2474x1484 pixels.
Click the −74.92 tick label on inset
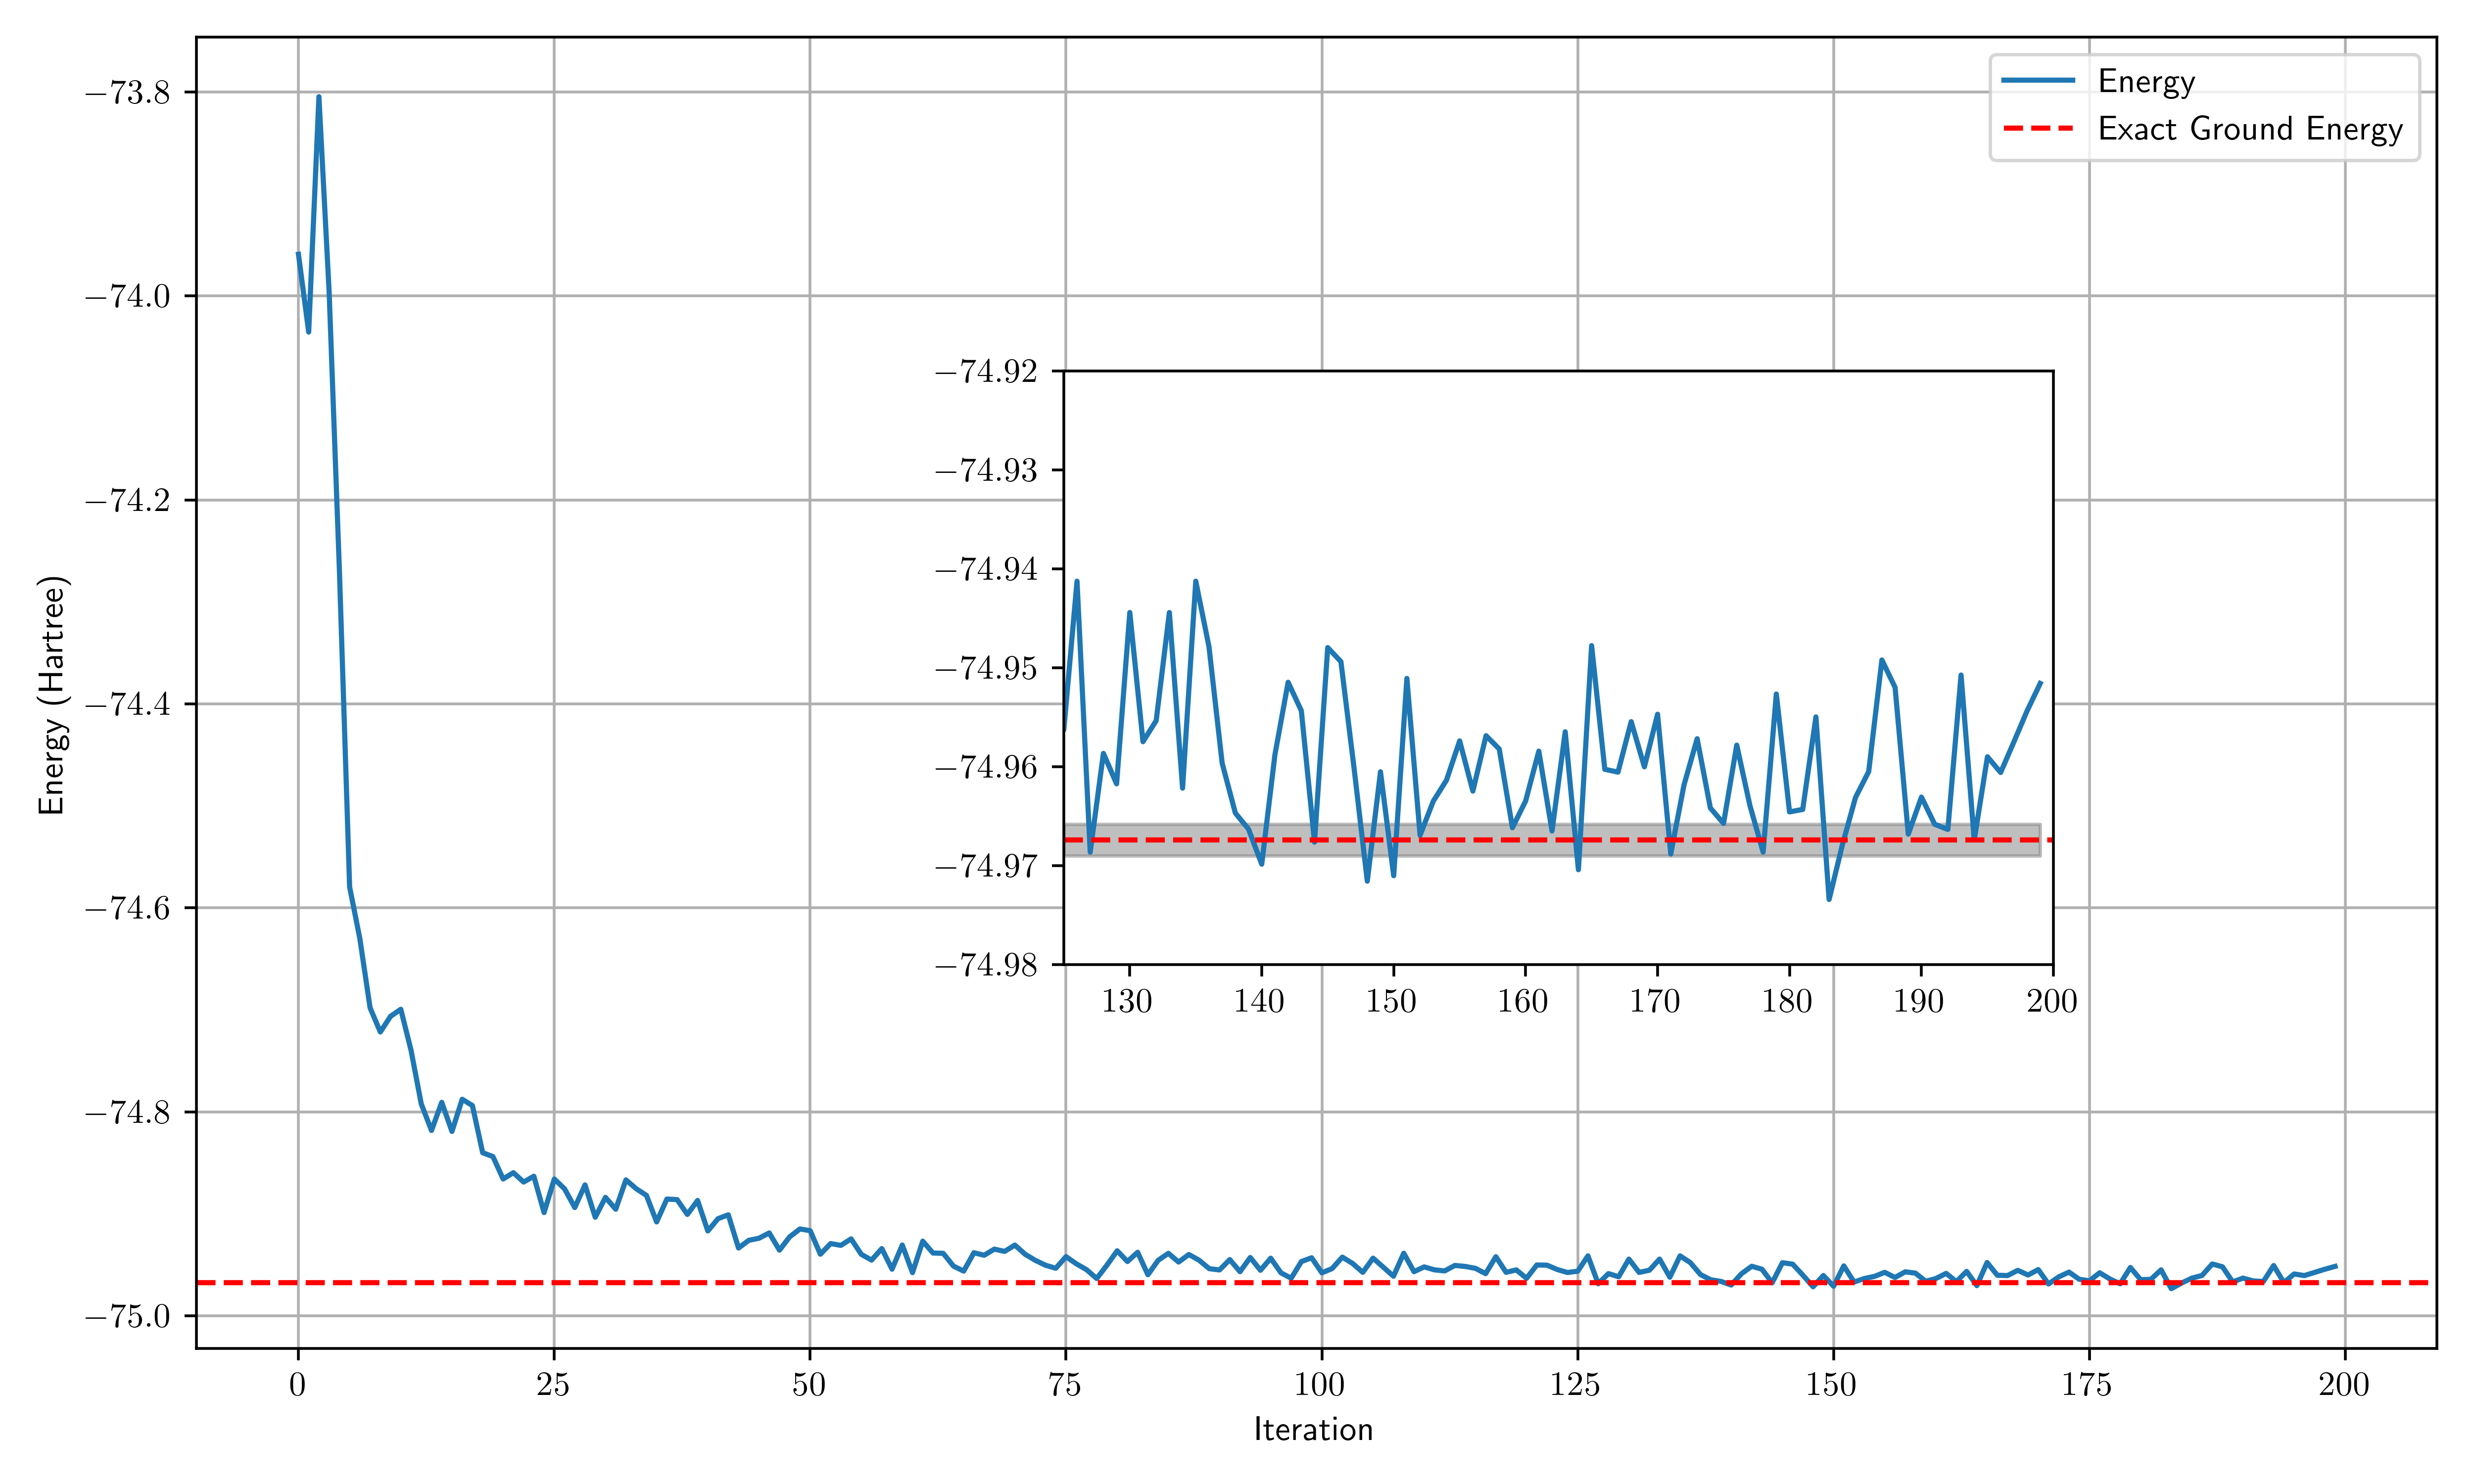(986, 372)
